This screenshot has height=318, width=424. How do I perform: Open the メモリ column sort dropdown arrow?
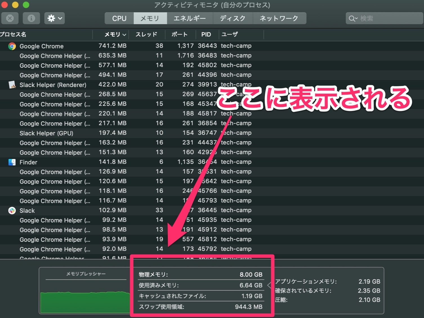click(125, 34)
